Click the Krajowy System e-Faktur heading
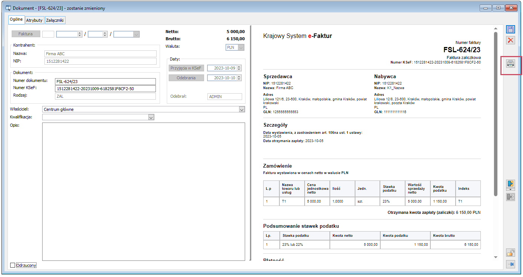Image resolution: width=523 pixels, height=277 pixels. (x=297, y=36)
